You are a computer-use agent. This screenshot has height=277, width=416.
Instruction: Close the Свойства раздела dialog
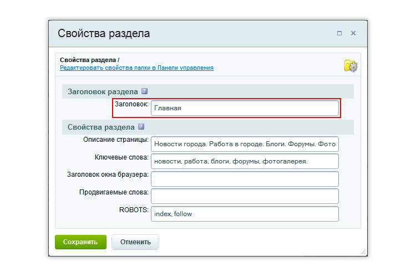tap(353, 33)
